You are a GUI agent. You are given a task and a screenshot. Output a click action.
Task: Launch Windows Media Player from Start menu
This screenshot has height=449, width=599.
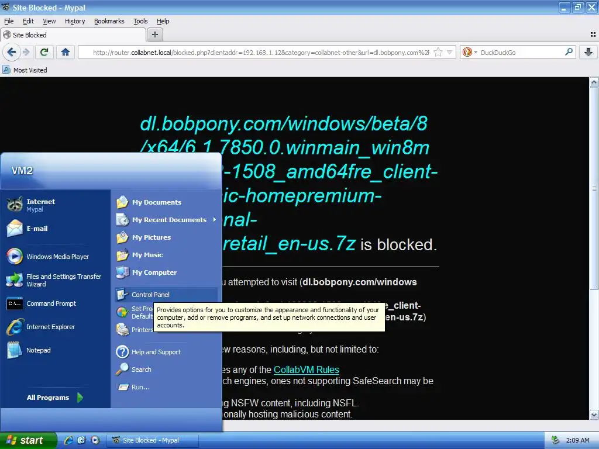click(x=56, y=257)
